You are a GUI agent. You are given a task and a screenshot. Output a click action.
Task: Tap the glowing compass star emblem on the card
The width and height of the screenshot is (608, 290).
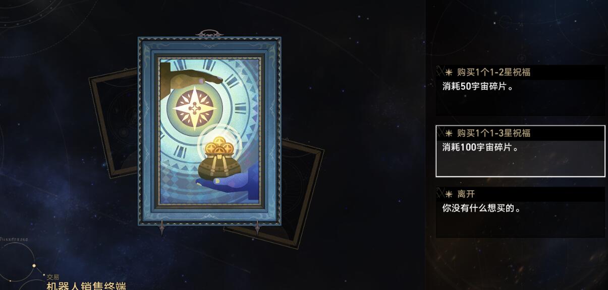coord(194,108)
